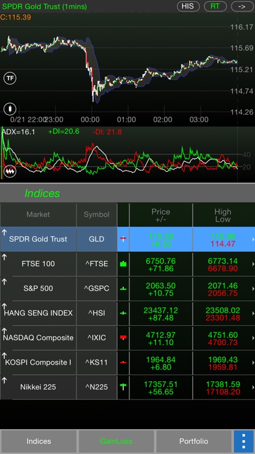
Task: Expand GLD row details chevron
Action: click(253, 240)
